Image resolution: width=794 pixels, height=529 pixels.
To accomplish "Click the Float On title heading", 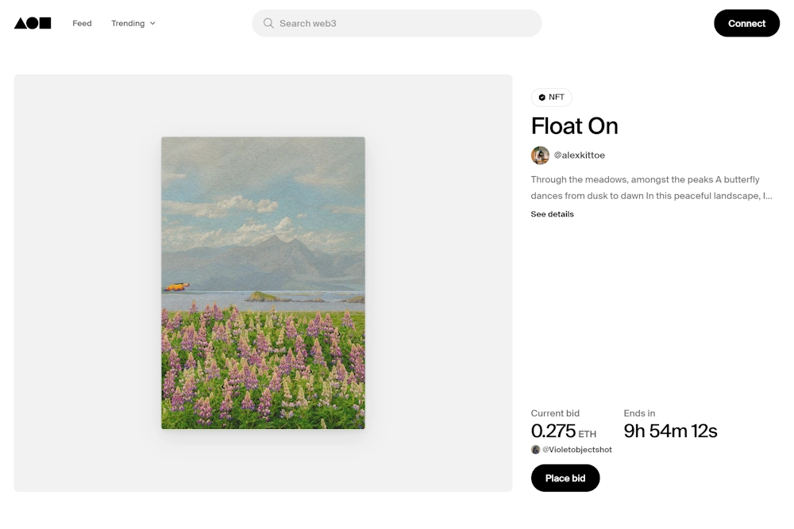I will click(574, 126).
